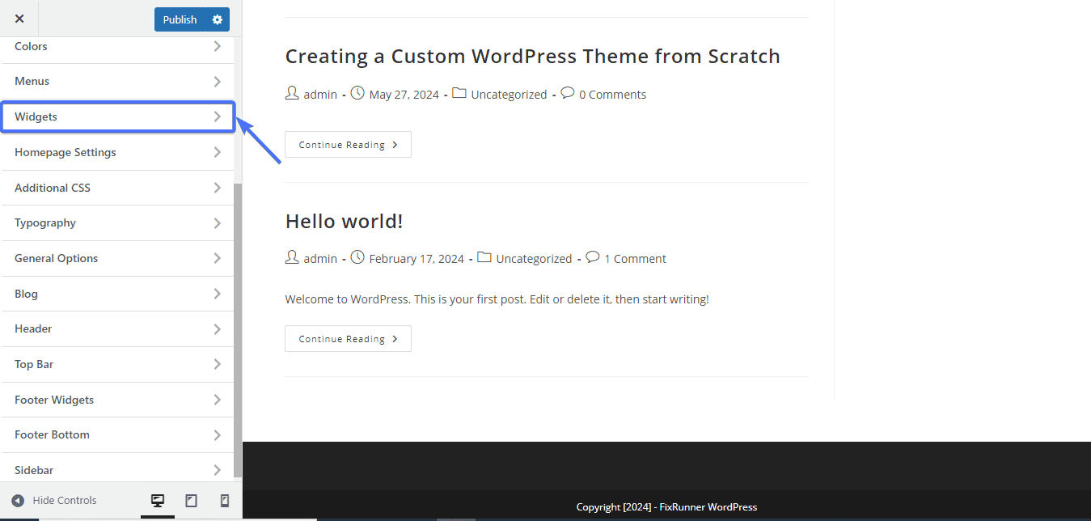Image resolution: width=1091 pixels, height=521 pixels.
Task: Expand the Colors chevron arrow
Action: click(217, 47)
